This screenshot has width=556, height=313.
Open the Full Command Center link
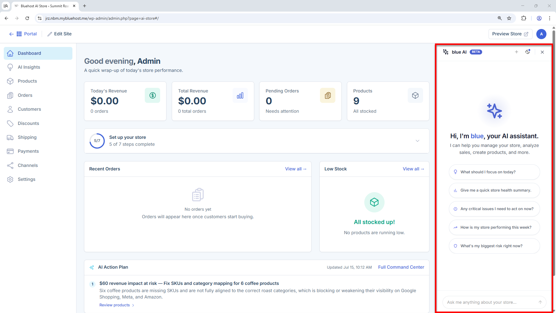pos(401,267)
